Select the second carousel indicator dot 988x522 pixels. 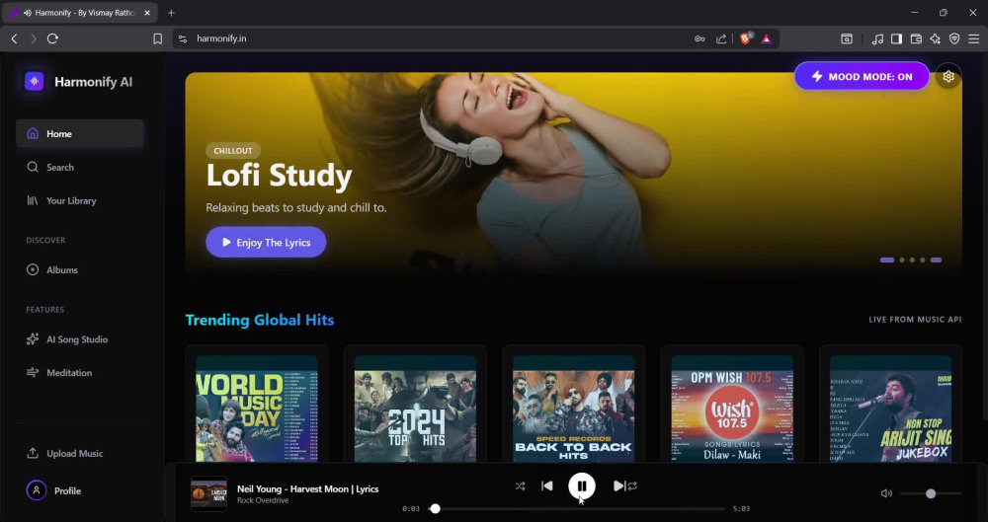click(x=902, y=260)
